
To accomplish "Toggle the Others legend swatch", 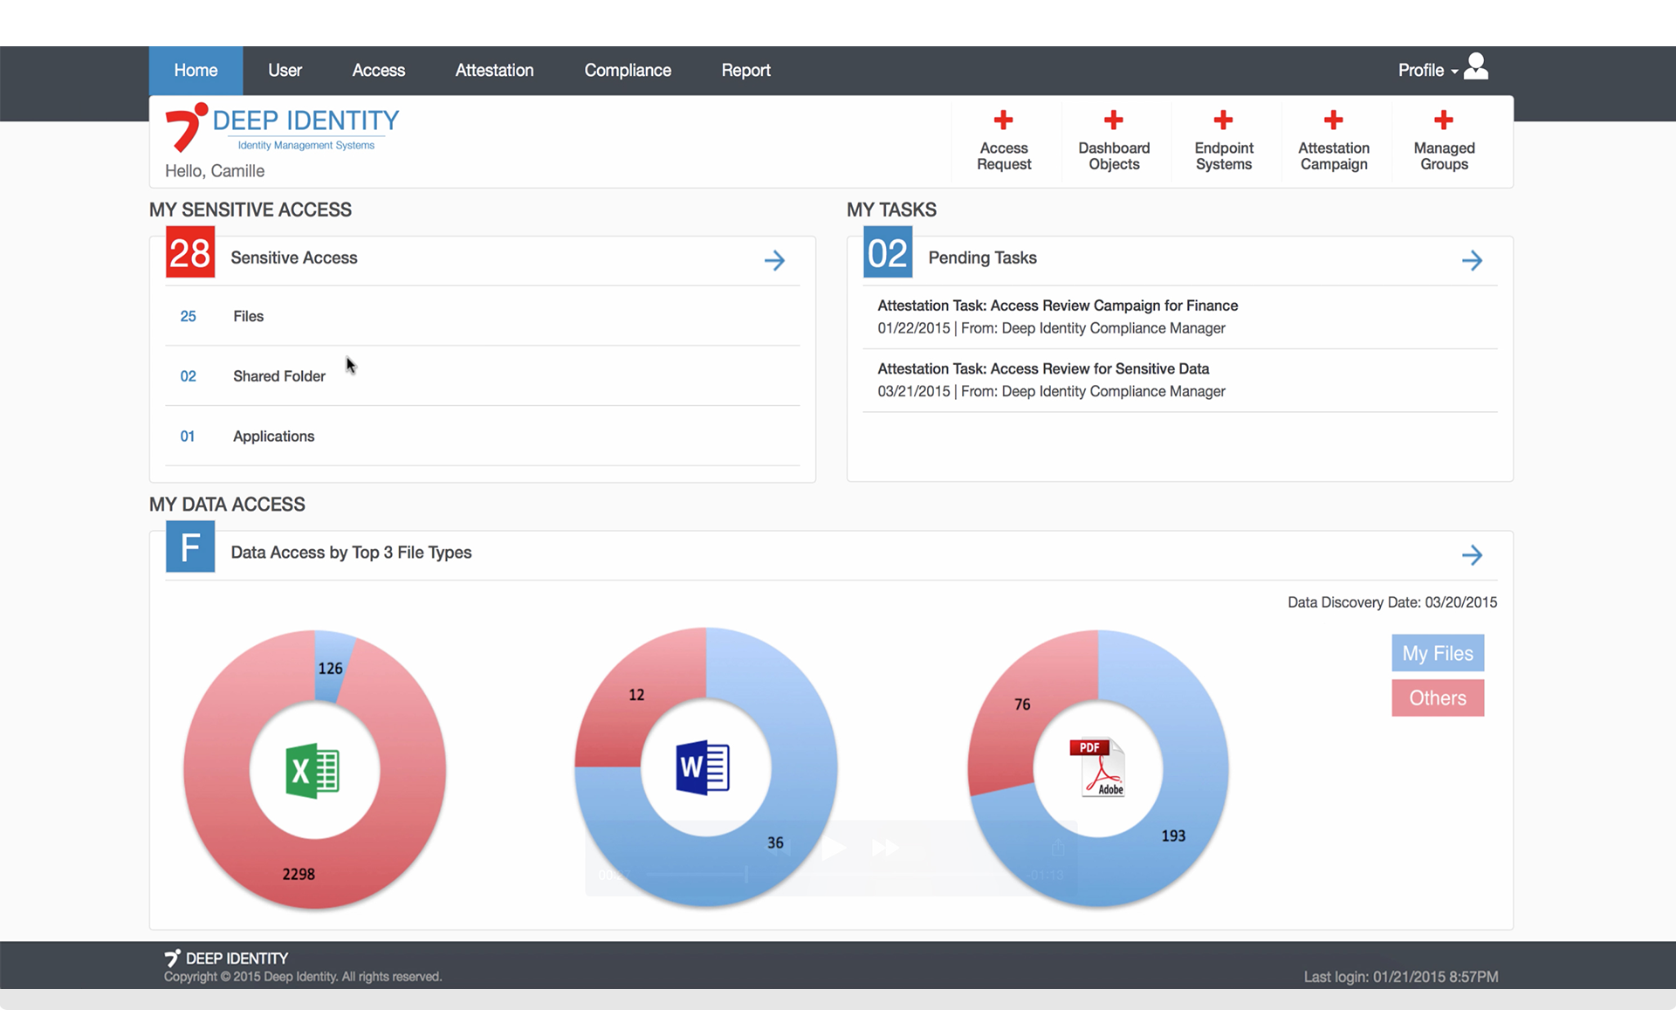I will coord(1437,698).
